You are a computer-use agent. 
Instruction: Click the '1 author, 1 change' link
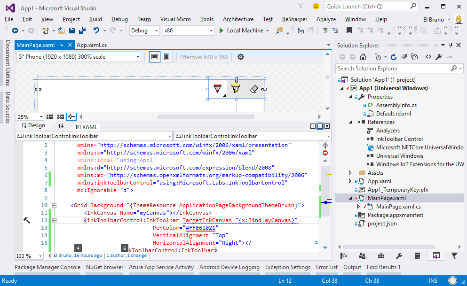pos(127,255)
